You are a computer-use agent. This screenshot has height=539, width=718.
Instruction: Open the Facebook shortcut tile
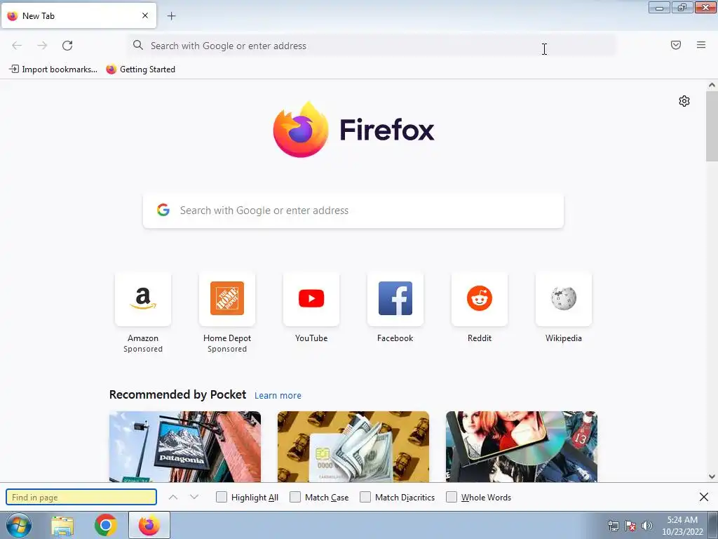(x=395, y=299)
